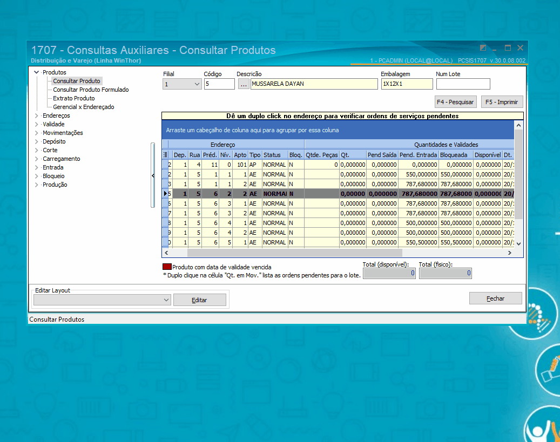Open Extrato Produto tree item
Image resolution: width=560 pixels, height=442 pixels.
tap(74, 98)
